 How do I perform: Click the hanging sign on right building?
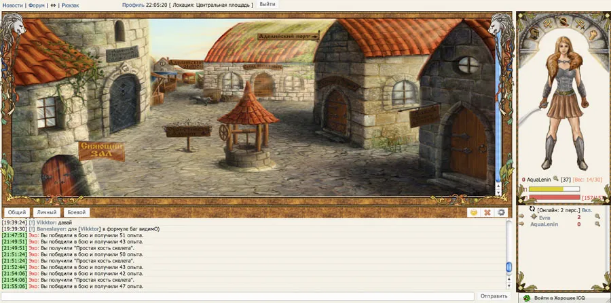pos(424,115)
